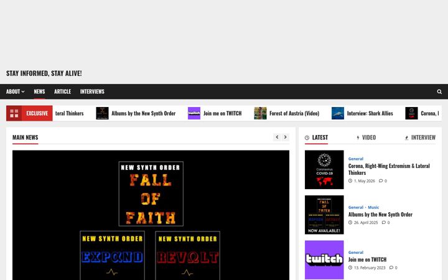
Task: Click Forest of Austria ticker thumbnail
Action: (260, 113)
